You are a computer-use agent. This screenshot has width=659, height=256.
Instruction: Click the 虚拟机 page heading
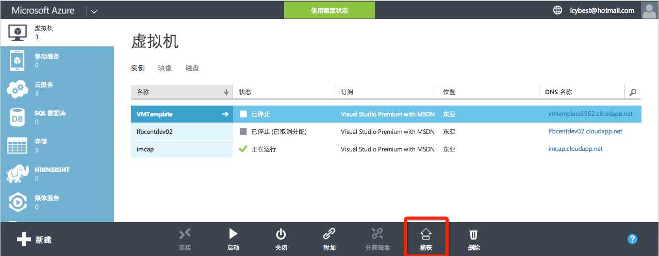pos(155,42)
